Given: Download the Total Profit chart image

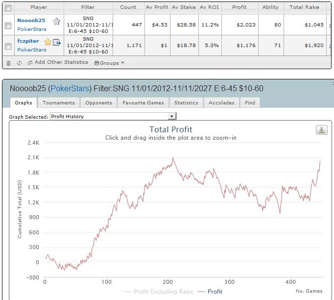Looking at the screenshot, I should [321, 130].
